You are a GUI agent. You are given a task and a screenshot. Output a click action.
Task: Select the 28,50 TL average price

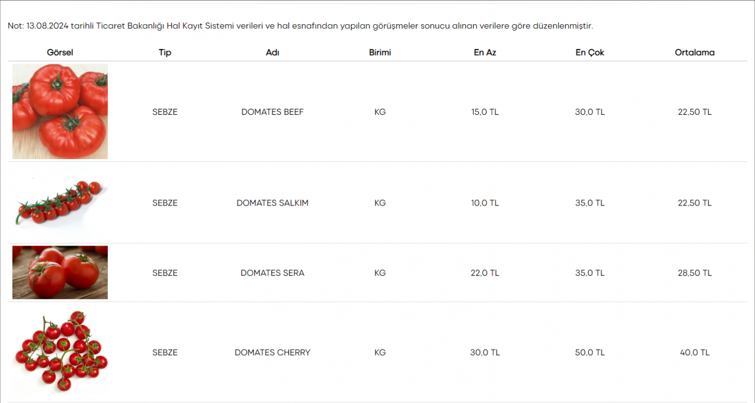695,273
